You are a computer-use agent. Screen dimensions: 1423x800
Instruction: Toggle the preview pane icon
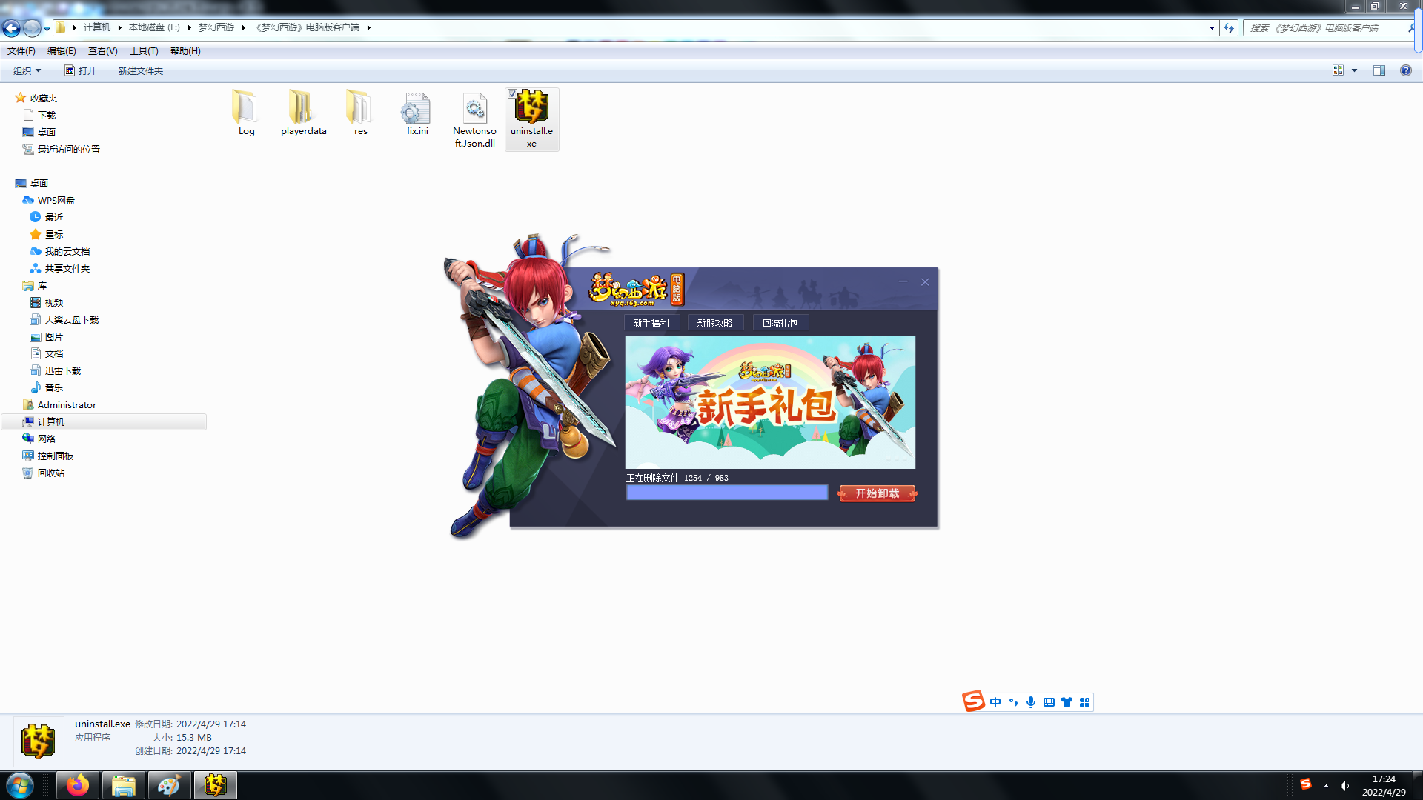tap(1379, 71)
